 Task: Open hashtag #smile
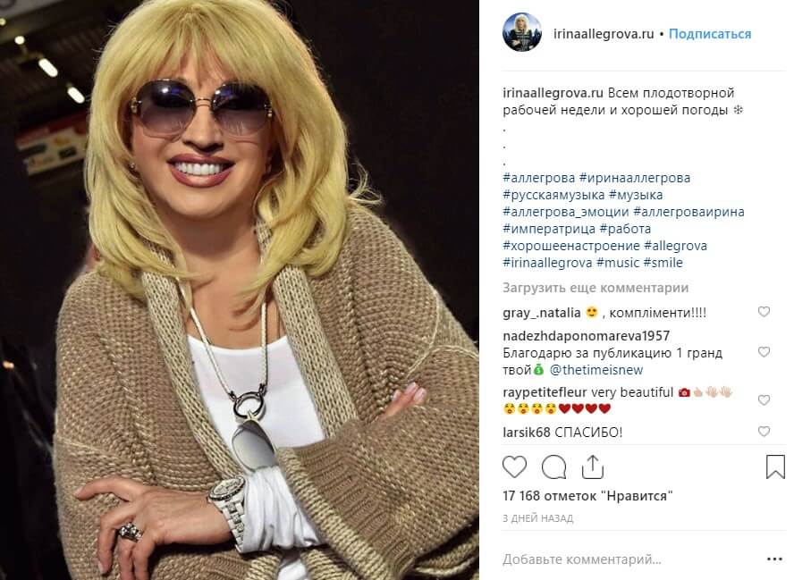[x=663, y=263]
